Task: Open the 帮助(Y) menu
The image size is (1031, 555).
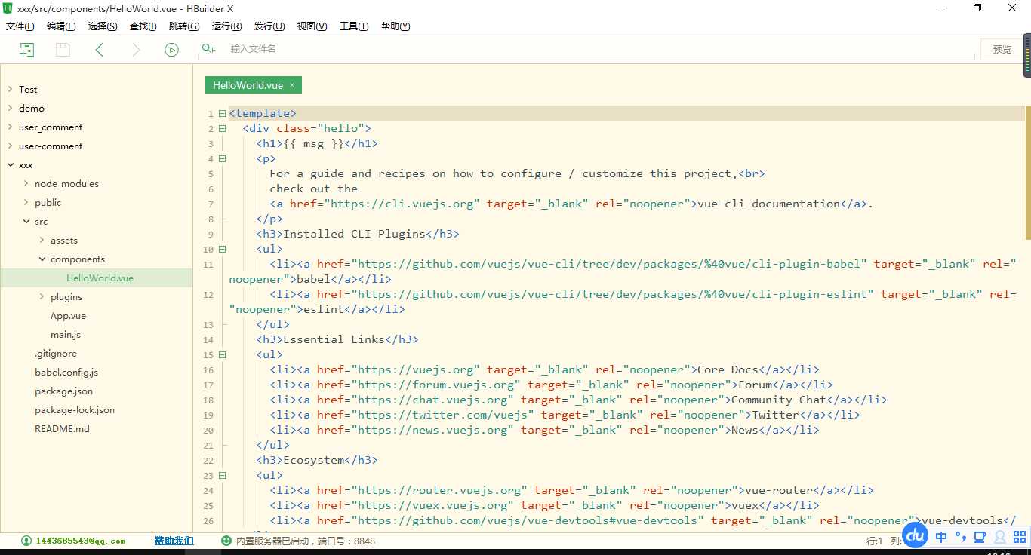Action: tap(395, 26)
